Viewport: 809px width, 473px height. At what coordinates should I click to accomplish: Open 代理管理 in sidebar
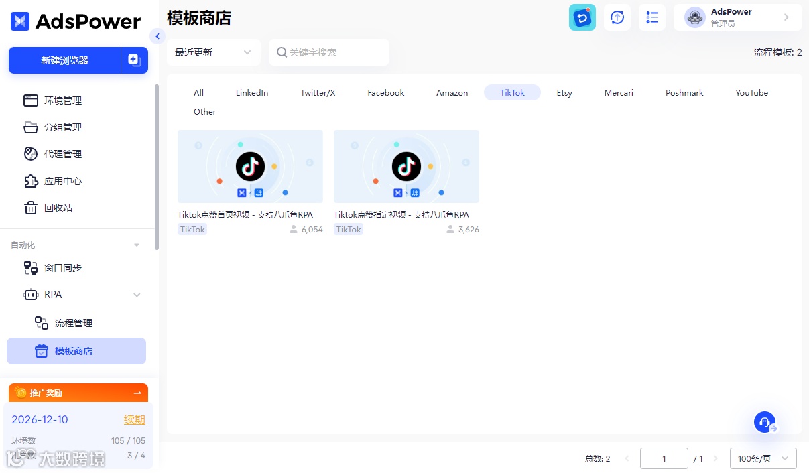[x=62, y=154]
